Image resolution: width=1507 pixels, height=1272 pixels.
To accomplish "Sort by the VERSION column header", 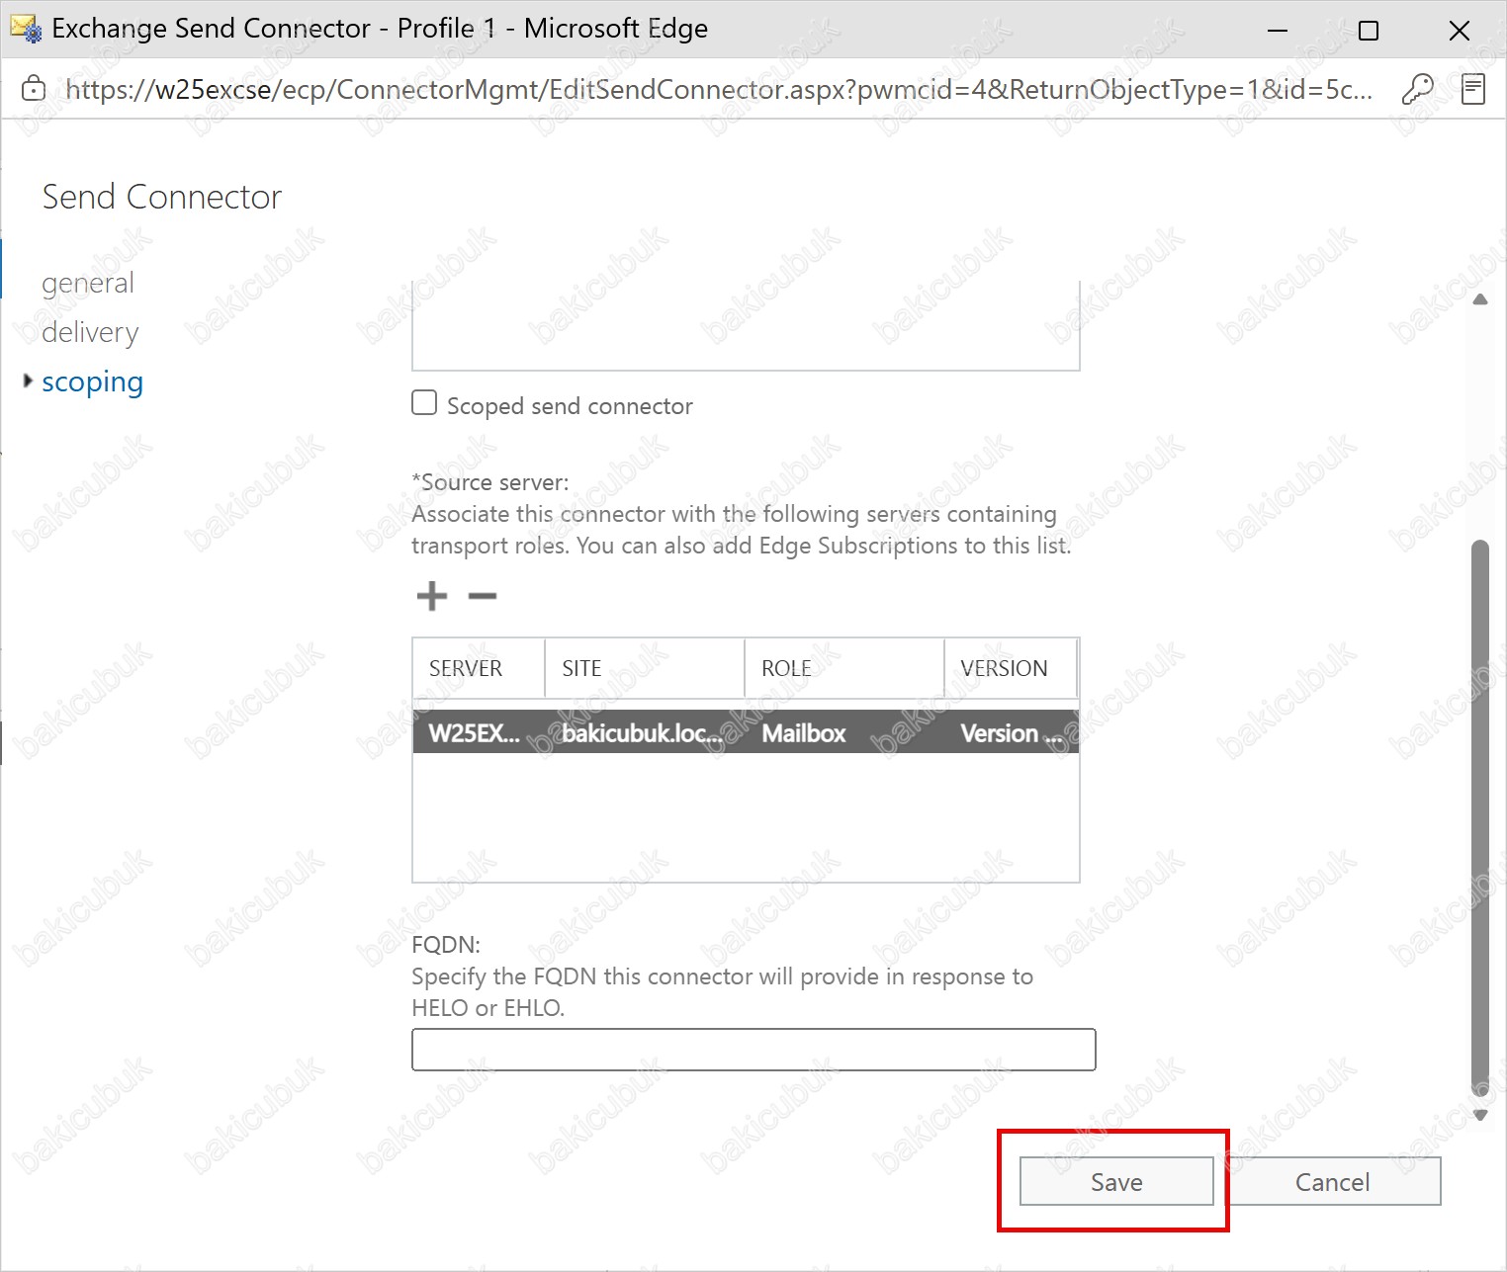I will click(x=1011, y=668).
